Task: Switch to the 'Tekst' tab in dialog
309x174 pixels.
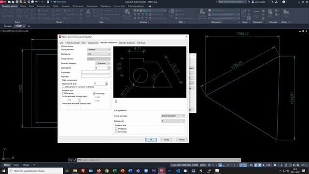Action: point(84,43)
